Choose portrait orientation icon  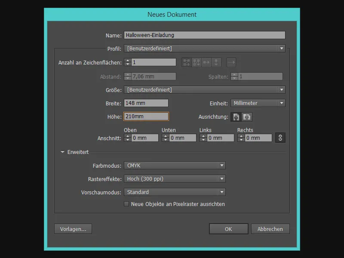tap(236, 117)
